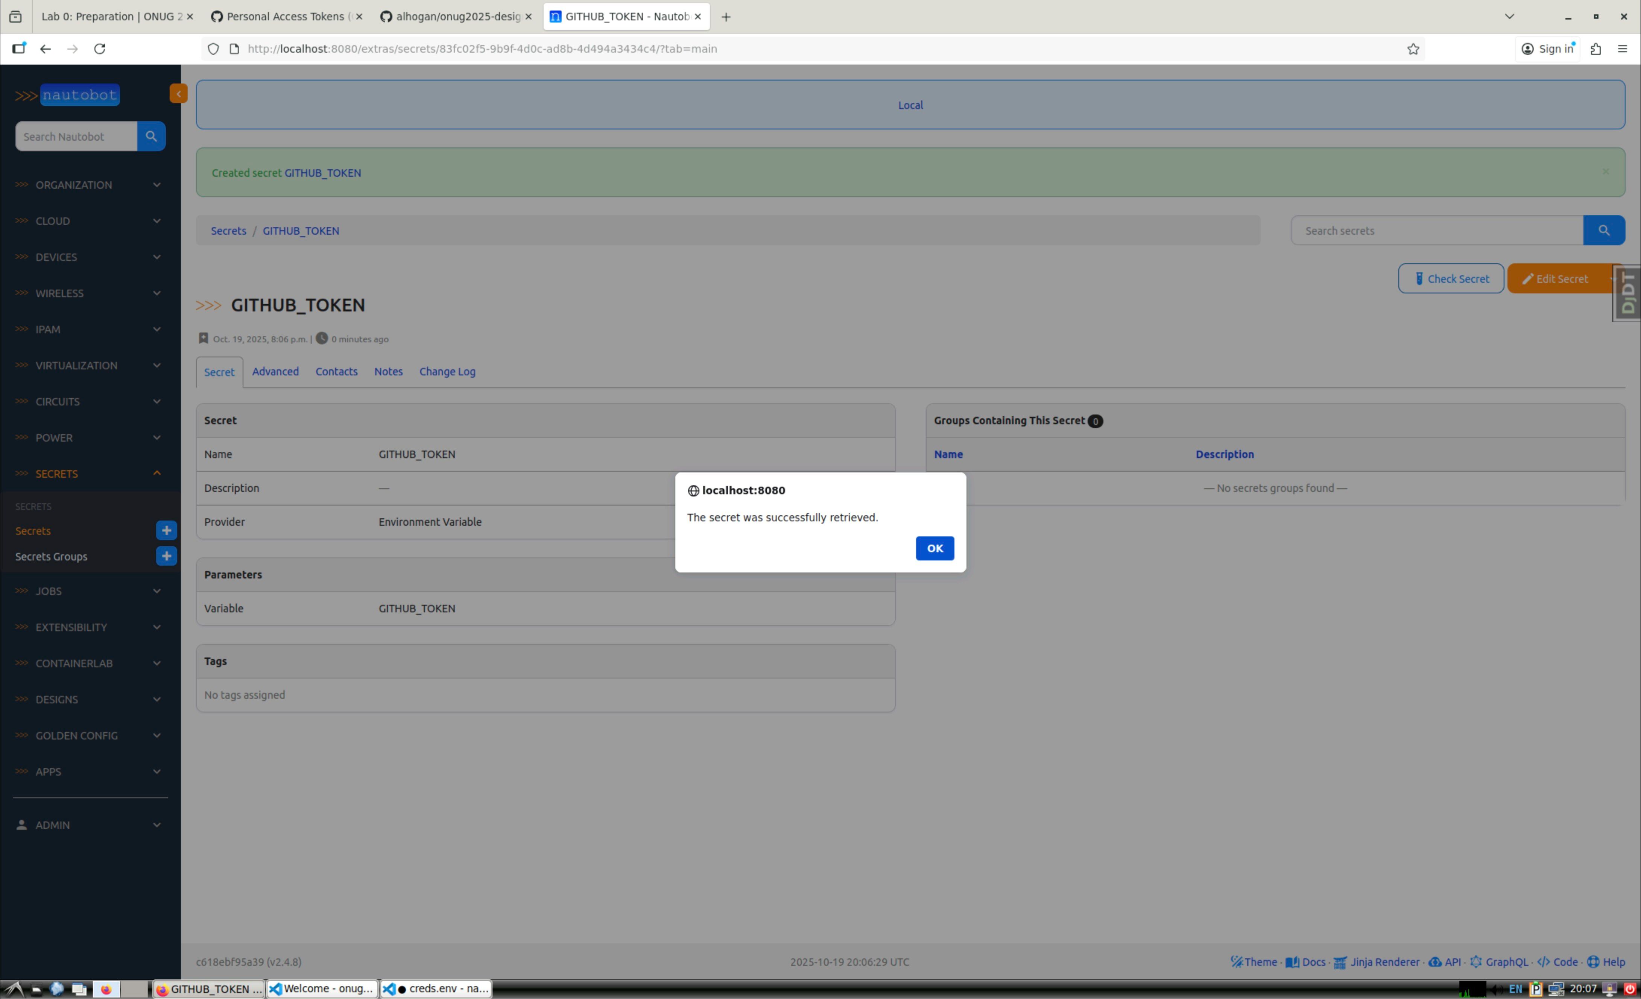Dismiss the Created secret alert

[x=1605, y=172]
